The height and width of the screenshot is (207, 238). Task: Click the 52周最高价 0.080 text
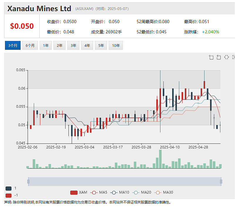coord(153,22)
